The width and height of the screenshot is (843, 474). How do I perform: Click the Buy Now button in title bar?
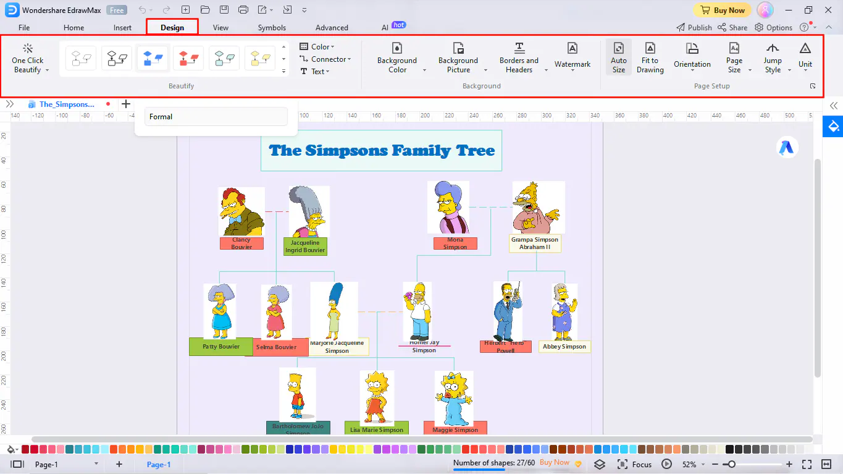point(722,10)
